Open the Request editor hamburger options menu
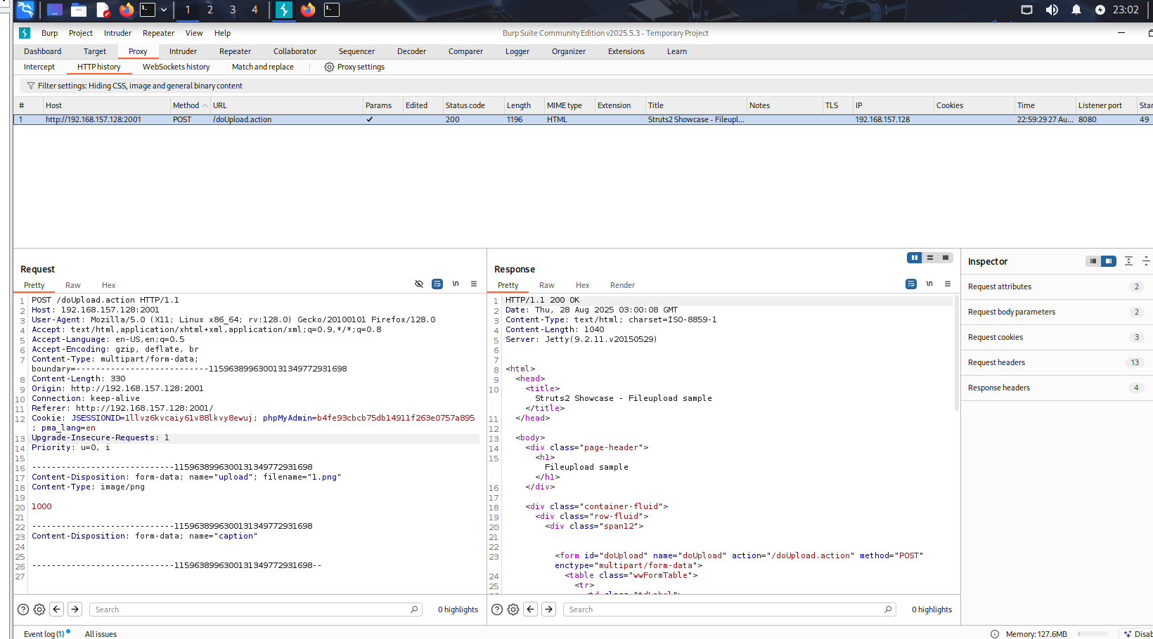 [474, 284]
